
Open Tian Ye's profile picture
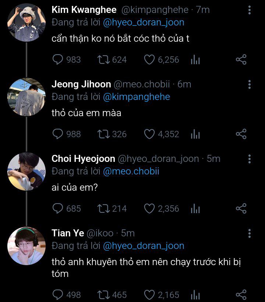click(26, 246)
